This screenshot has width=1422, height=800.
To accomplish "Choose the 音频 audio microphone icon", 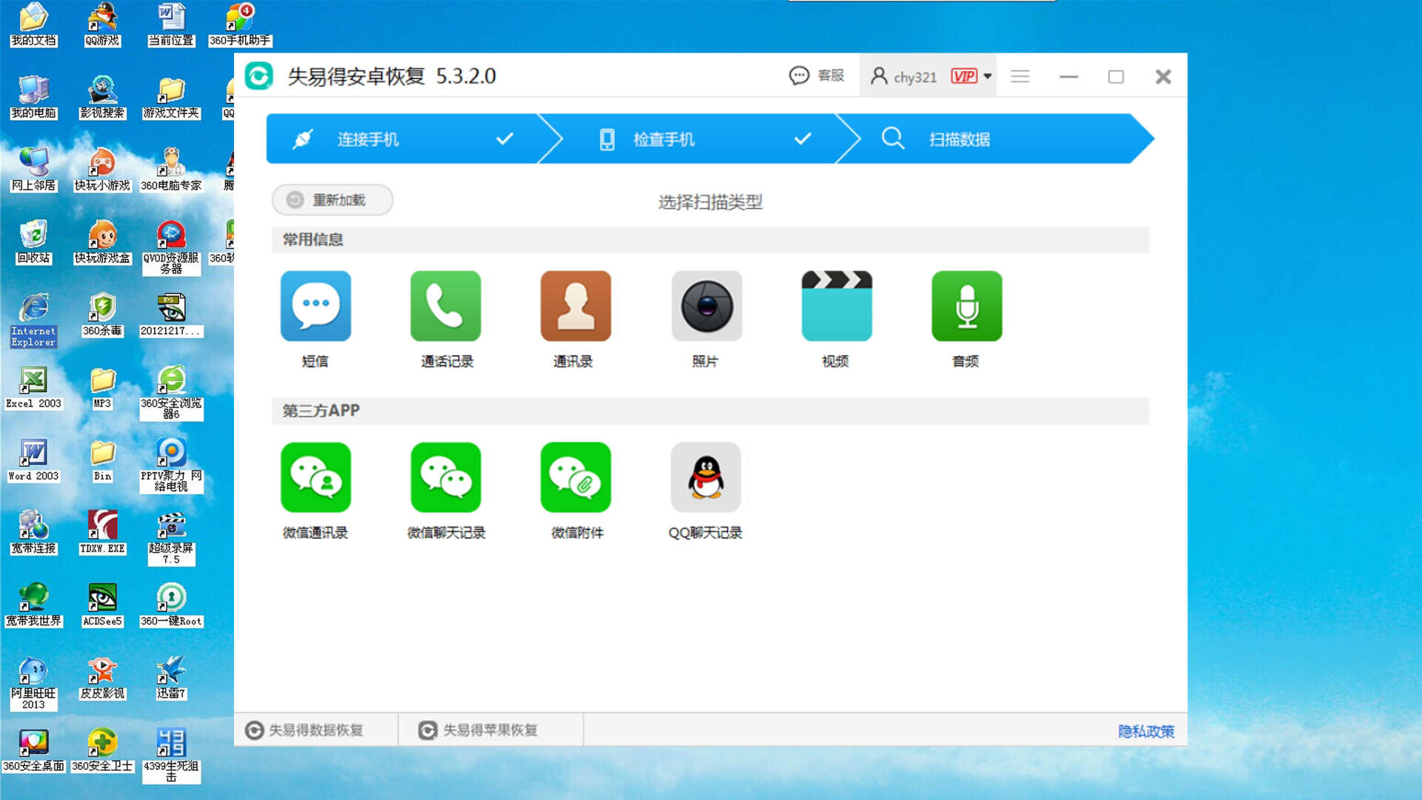I will pyautogui.click(x=967, y=306).
